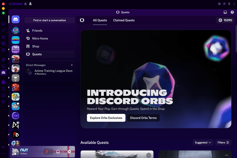Open the panel vertical dots menu
The image size is (237, 158).
234,4
